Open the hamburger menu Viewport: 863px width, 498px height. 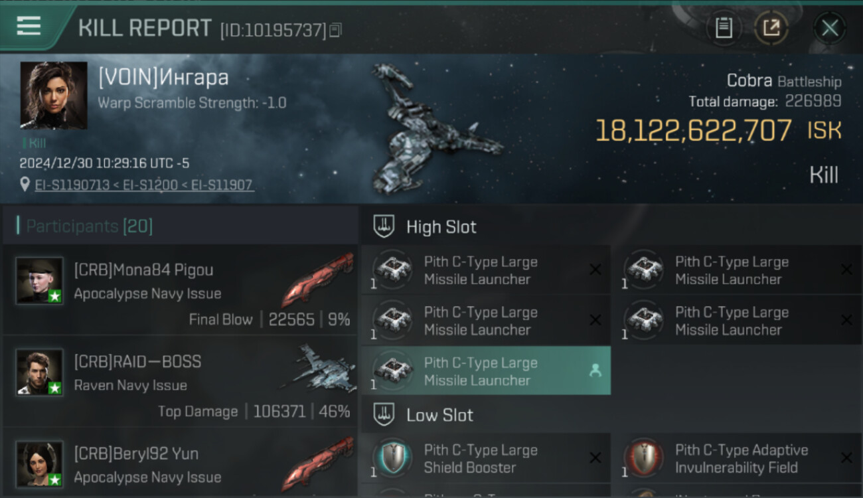tap(29, 27)
